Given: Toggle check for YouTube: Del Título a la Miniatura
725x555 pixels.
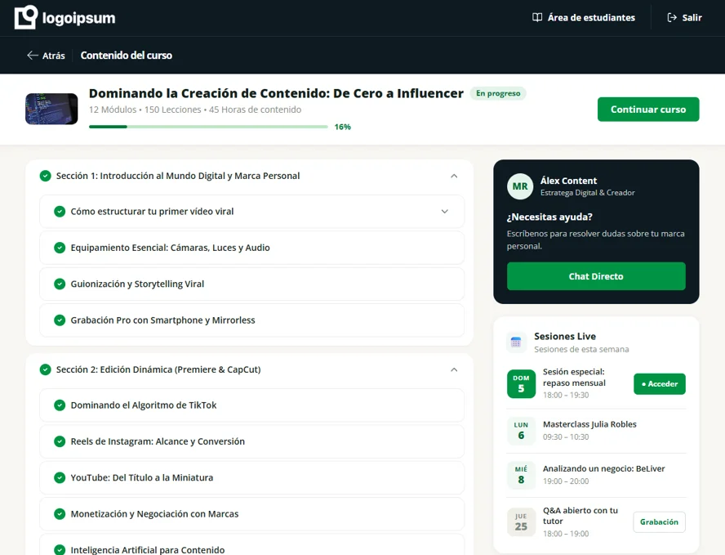Looking at the screenshot, I should (60, 477).
